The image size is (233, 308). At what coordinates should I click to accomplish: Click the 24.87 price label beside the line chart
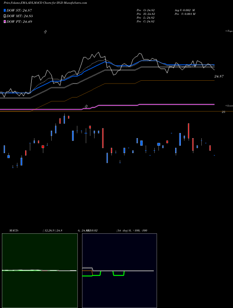219,76
